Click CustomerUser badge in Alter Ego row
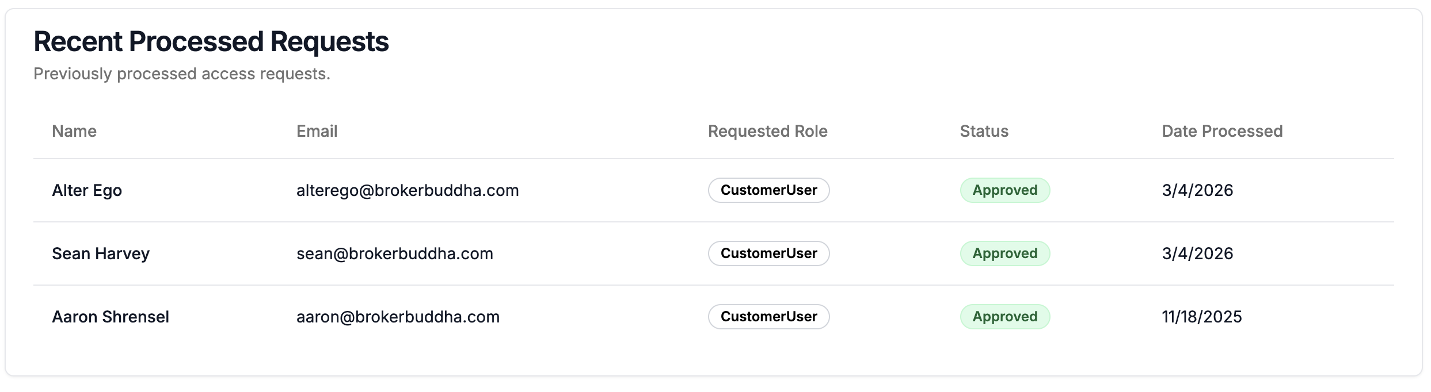 click(x=768, y=190)
